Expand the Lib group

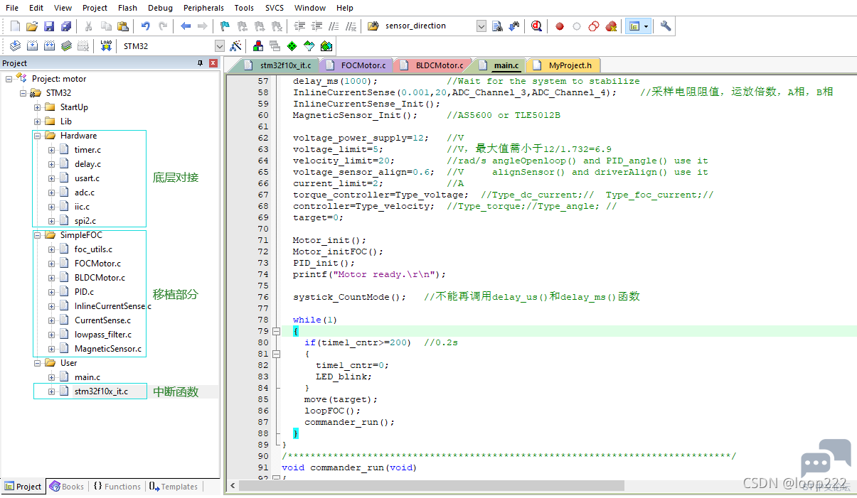[37, 121]
